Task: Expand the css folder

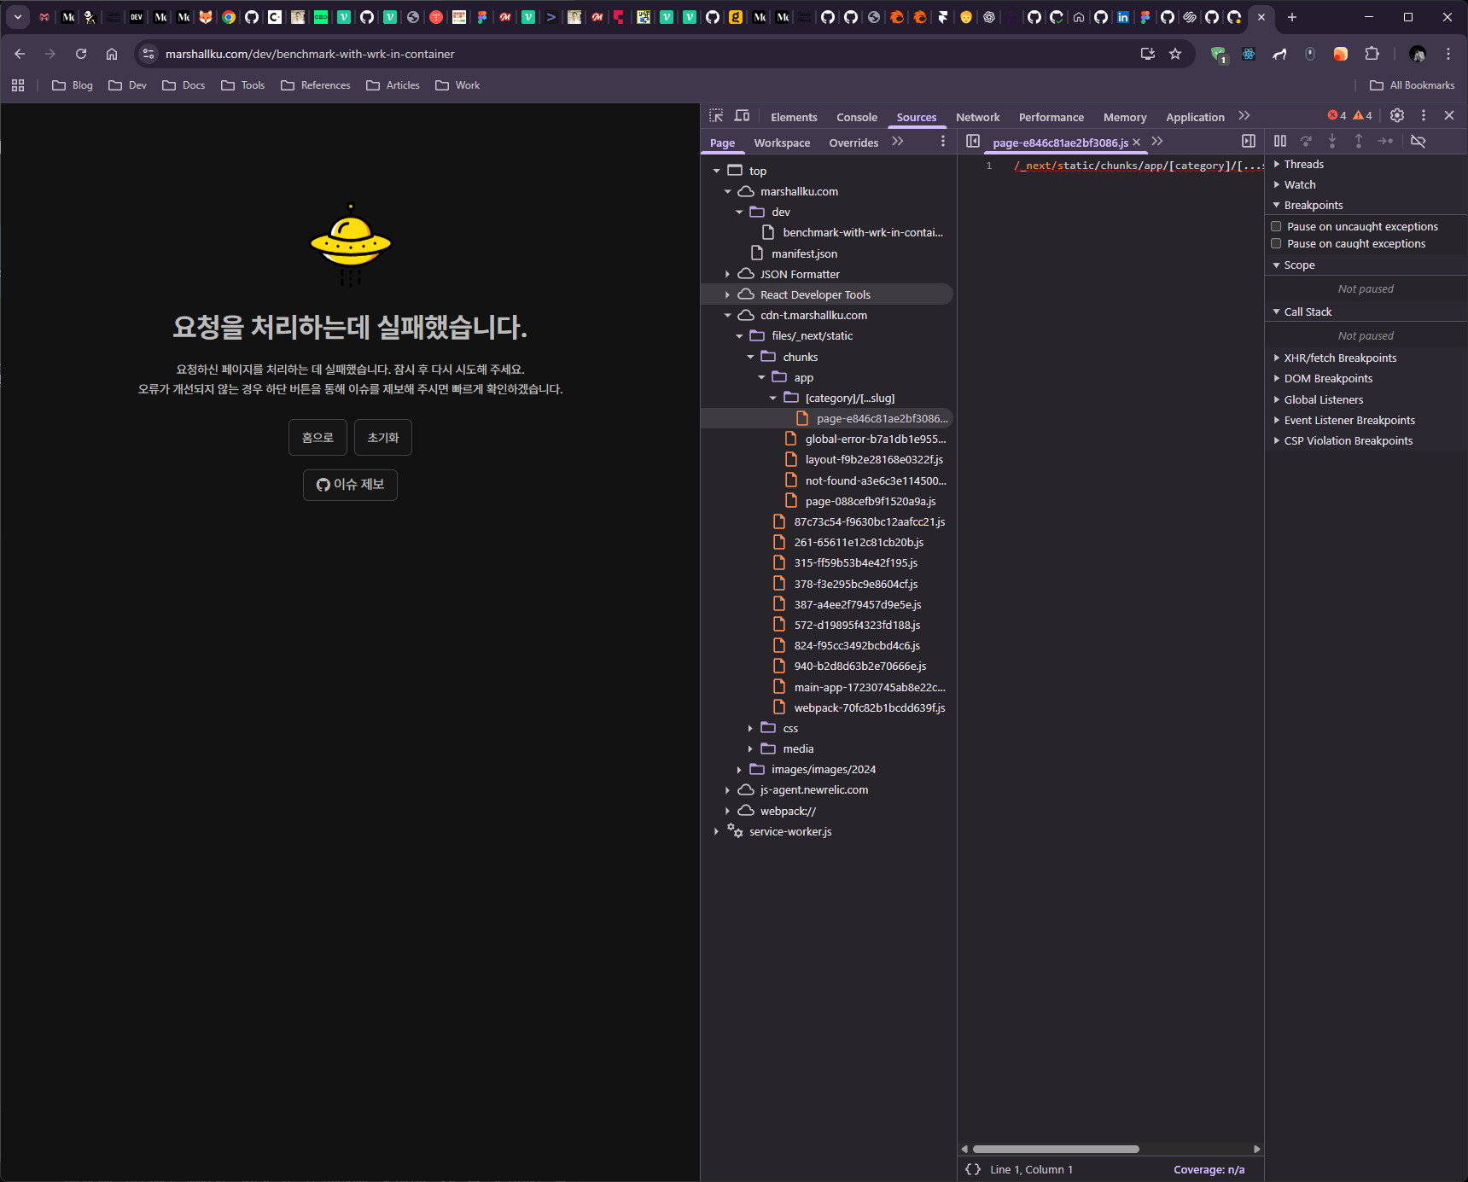Action: point(750,728)
